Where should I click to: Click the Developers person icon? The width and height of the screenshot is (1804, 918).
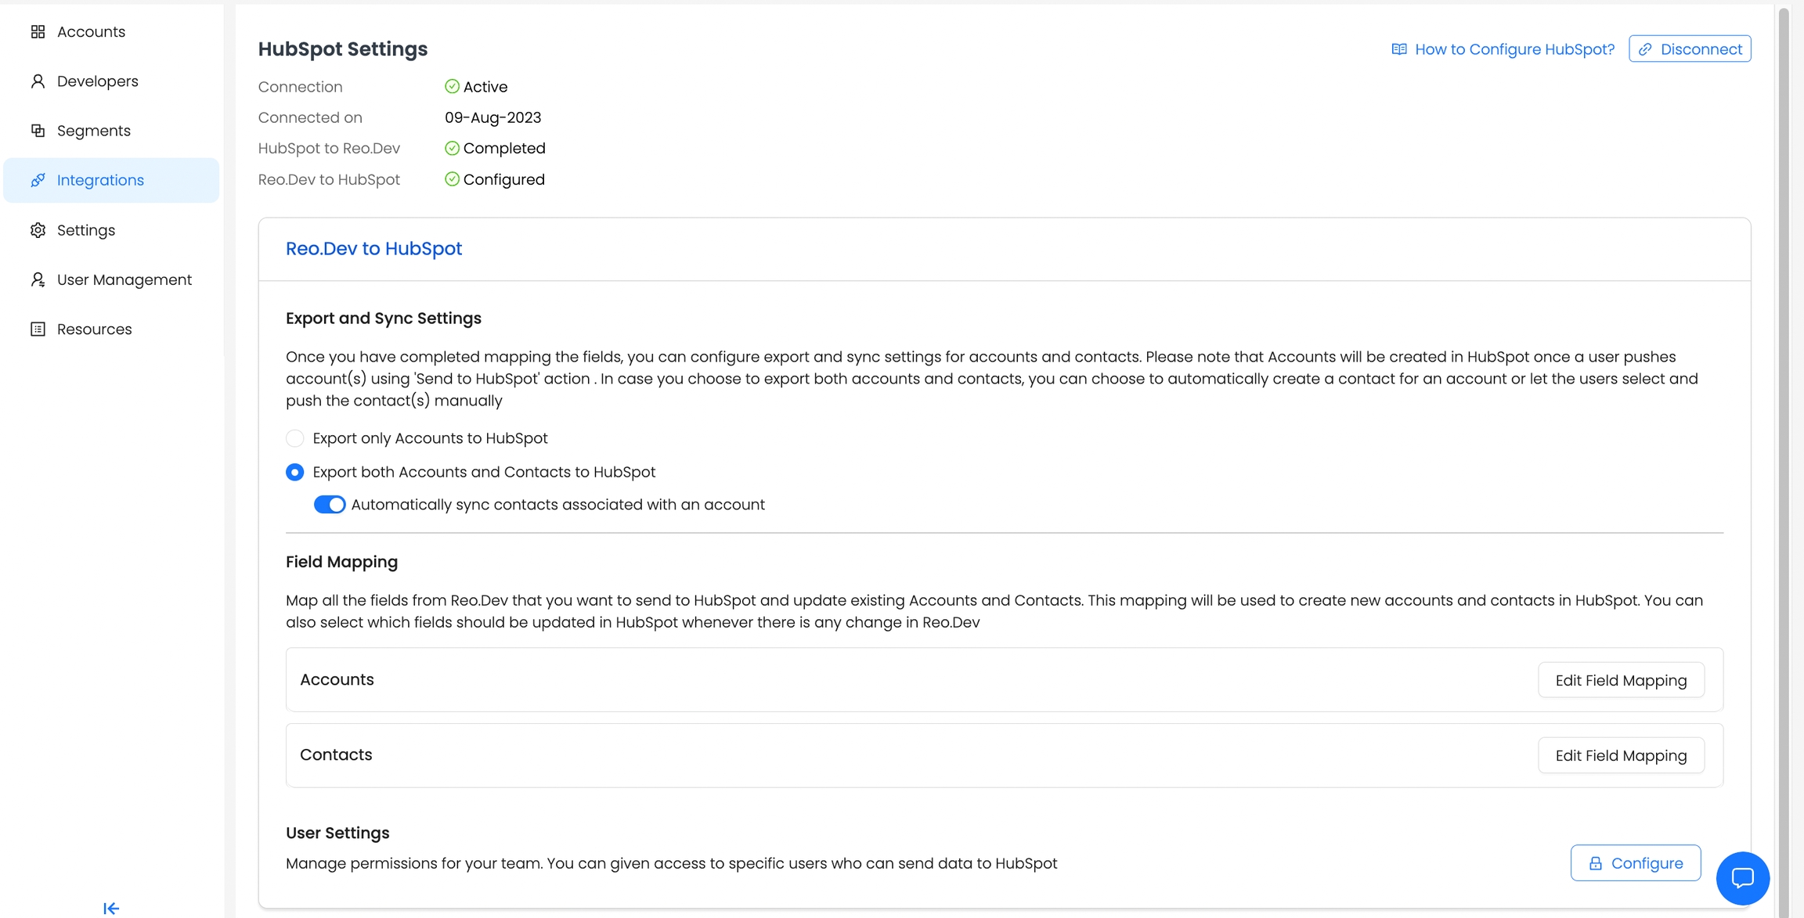(38, 81)
